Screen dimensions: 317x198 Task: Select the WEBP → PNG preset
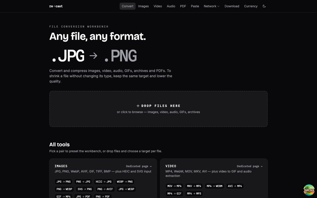pyautogui.click(x=125, y=182)
